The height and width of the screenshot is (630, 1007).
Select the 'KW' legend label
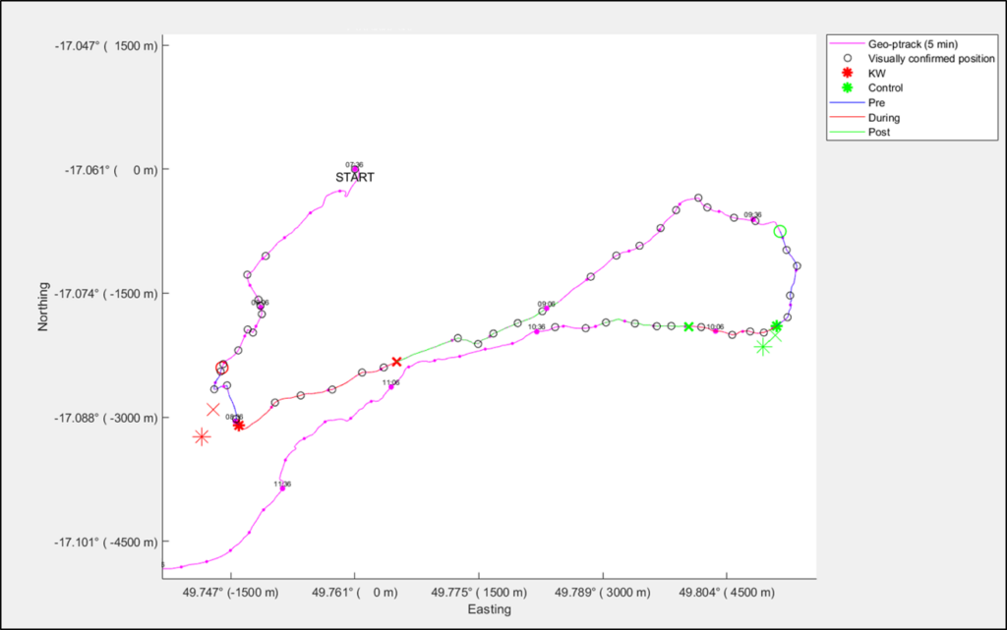(876, 73)
